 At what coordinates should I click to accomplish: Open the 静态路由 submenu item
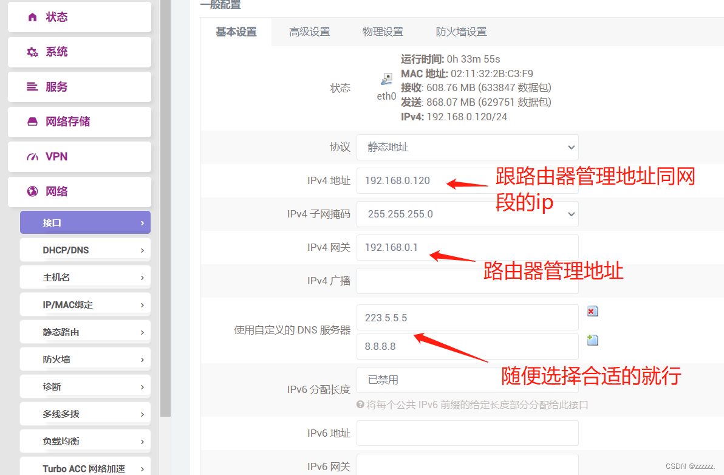(x=85, y=332)
